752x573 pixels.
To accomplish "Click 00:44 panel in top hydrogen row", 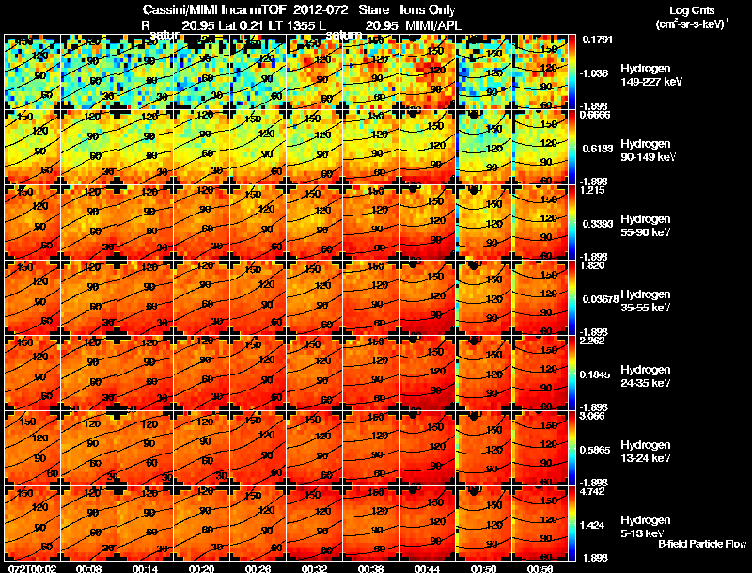I will pos(427,72).
